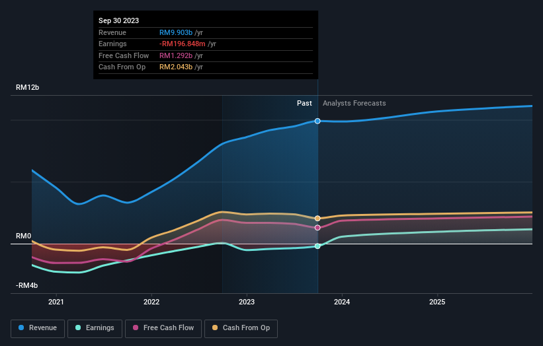Click the 2025 x-axis label
The height and width of the screenshot is (346, 543).
pos(437,302)
